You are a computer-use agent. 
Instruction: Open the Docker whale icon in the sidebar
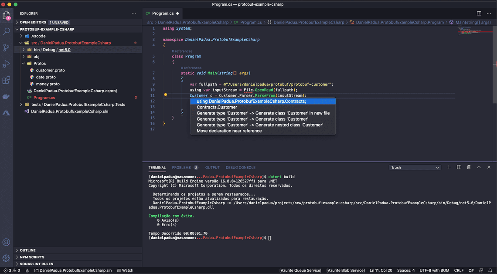tap(6, 96)
